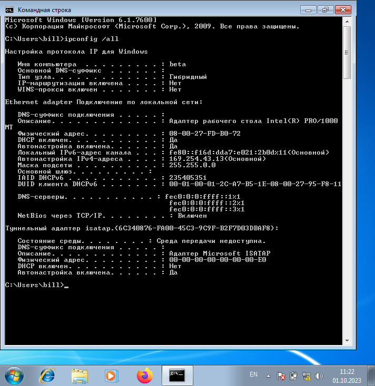This screenshot has height=386, width=375.
Task: Launch Internet Explorer from the taskbar
Action: pyautogui.click(x=47, y=375)
